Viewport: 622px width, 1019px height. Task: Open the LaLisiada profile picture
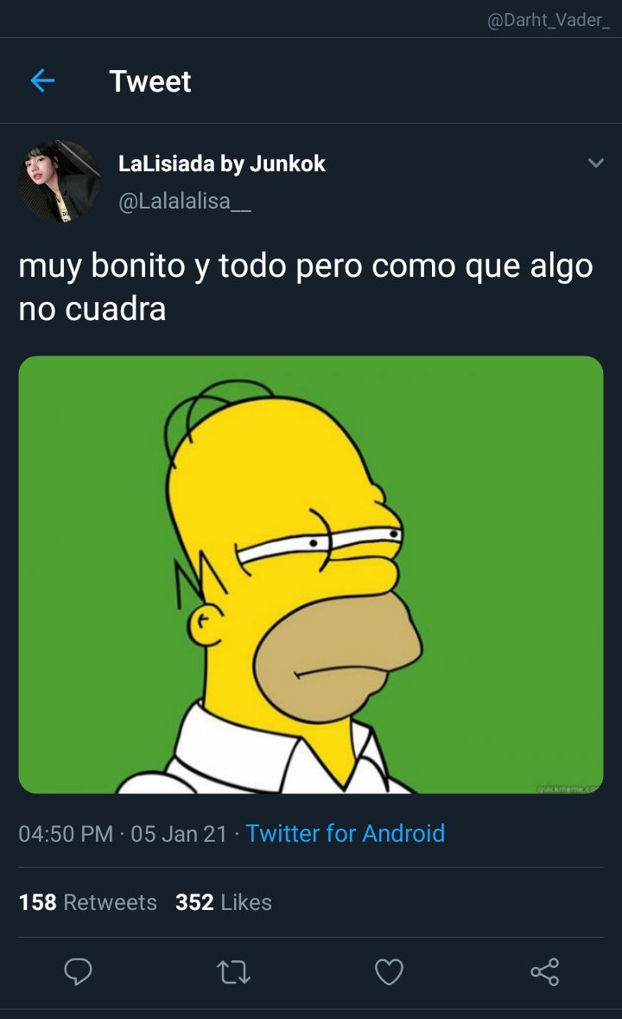tap(59, 182)
